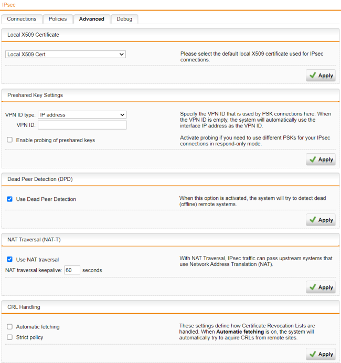
Task: Expand the VPN ID type dropdown
Action: pyautogui.click(x=82, y=114)
